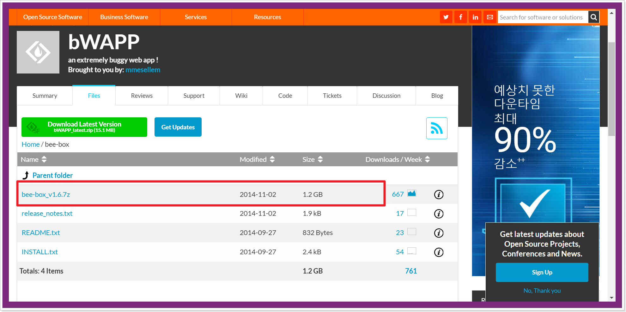This screenshot has height=312, width=626.
Task: Open the Services menu
Action: point(196,17)
